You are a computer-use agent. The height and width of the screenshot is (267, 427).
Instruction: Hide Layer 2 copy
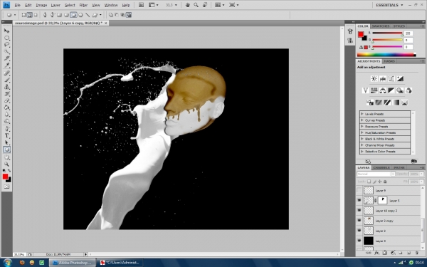(x=359, y=221)
